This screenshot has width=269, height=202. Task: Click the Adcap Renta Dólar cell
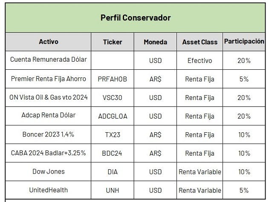coord(48,116)
